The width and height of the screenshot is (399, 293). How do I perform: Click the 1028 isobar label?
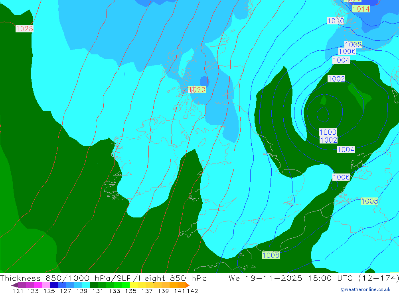[x=24, y=28]
